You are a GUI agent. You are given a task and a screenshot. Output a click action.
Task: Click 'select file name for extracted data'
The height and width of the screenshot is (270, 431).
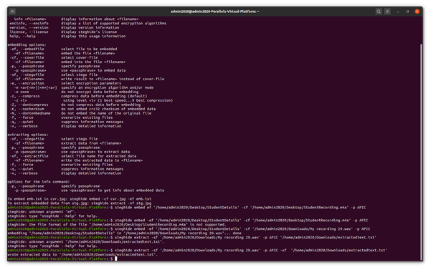(x=99, y=156)
